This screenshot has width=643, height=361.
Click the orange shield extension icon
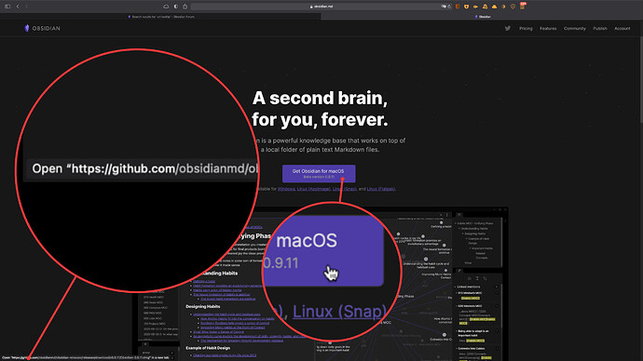point(458,7)
